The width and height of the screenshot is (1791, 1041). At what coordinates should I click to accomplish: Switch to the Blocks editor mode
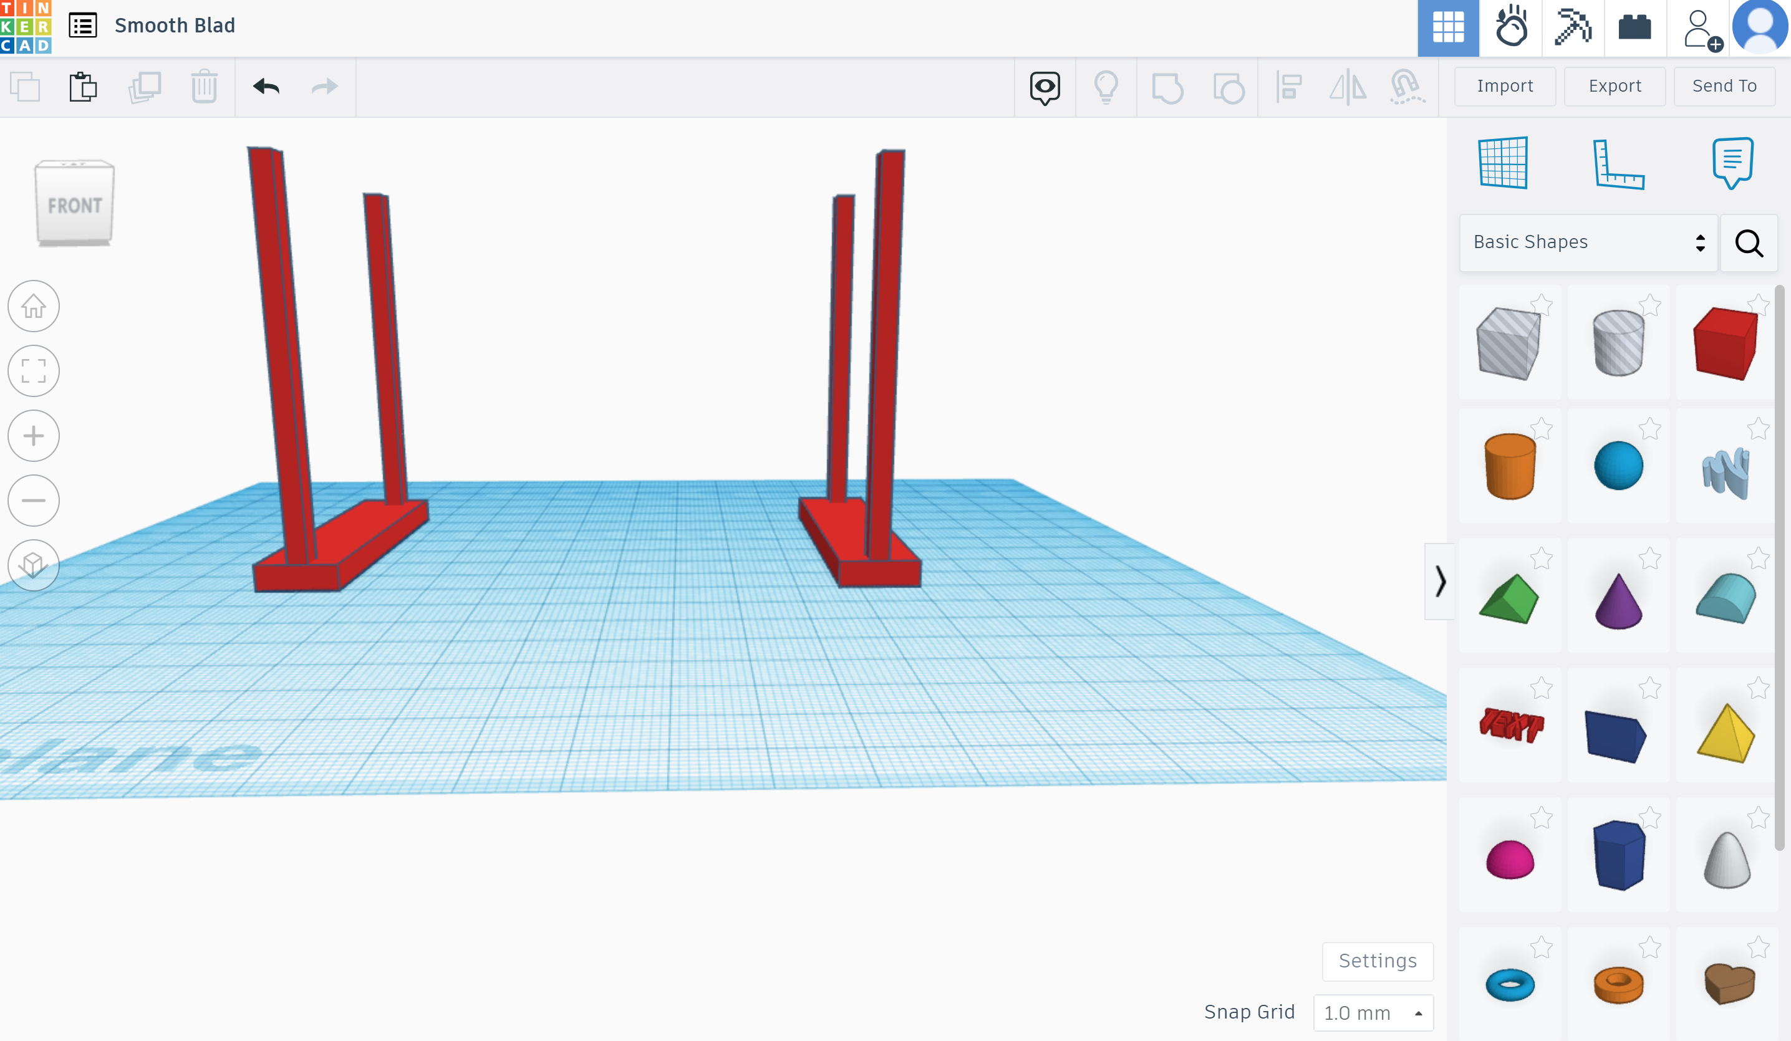(x=1634, y=27)
